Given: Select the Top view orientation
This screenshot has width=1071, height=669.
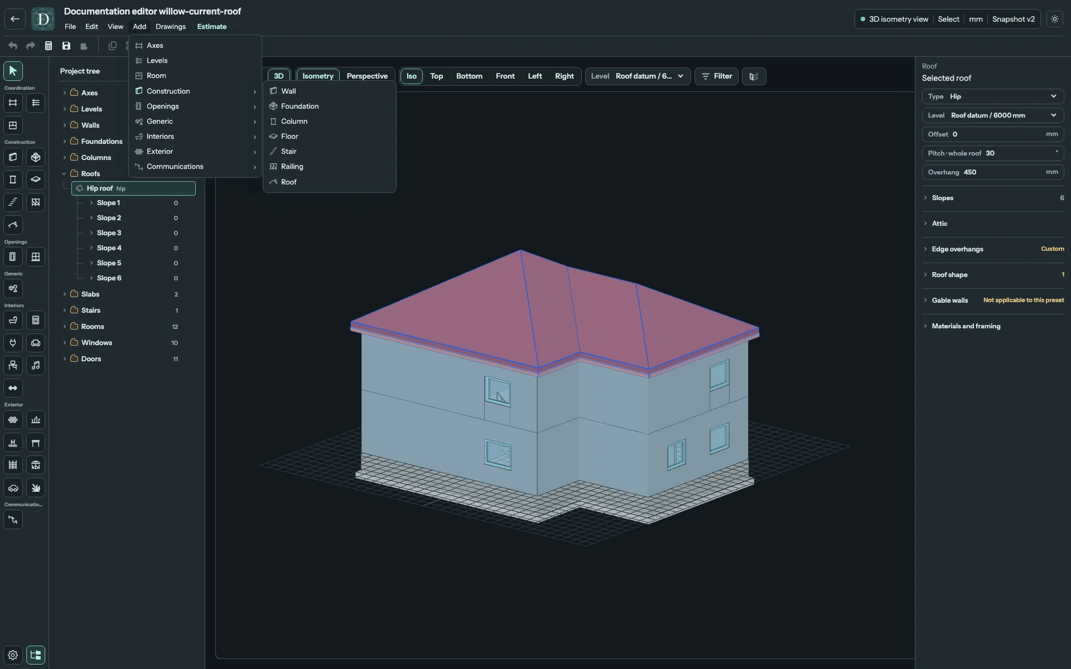Looking at the screenshot, I should click(x=436, y=76).
